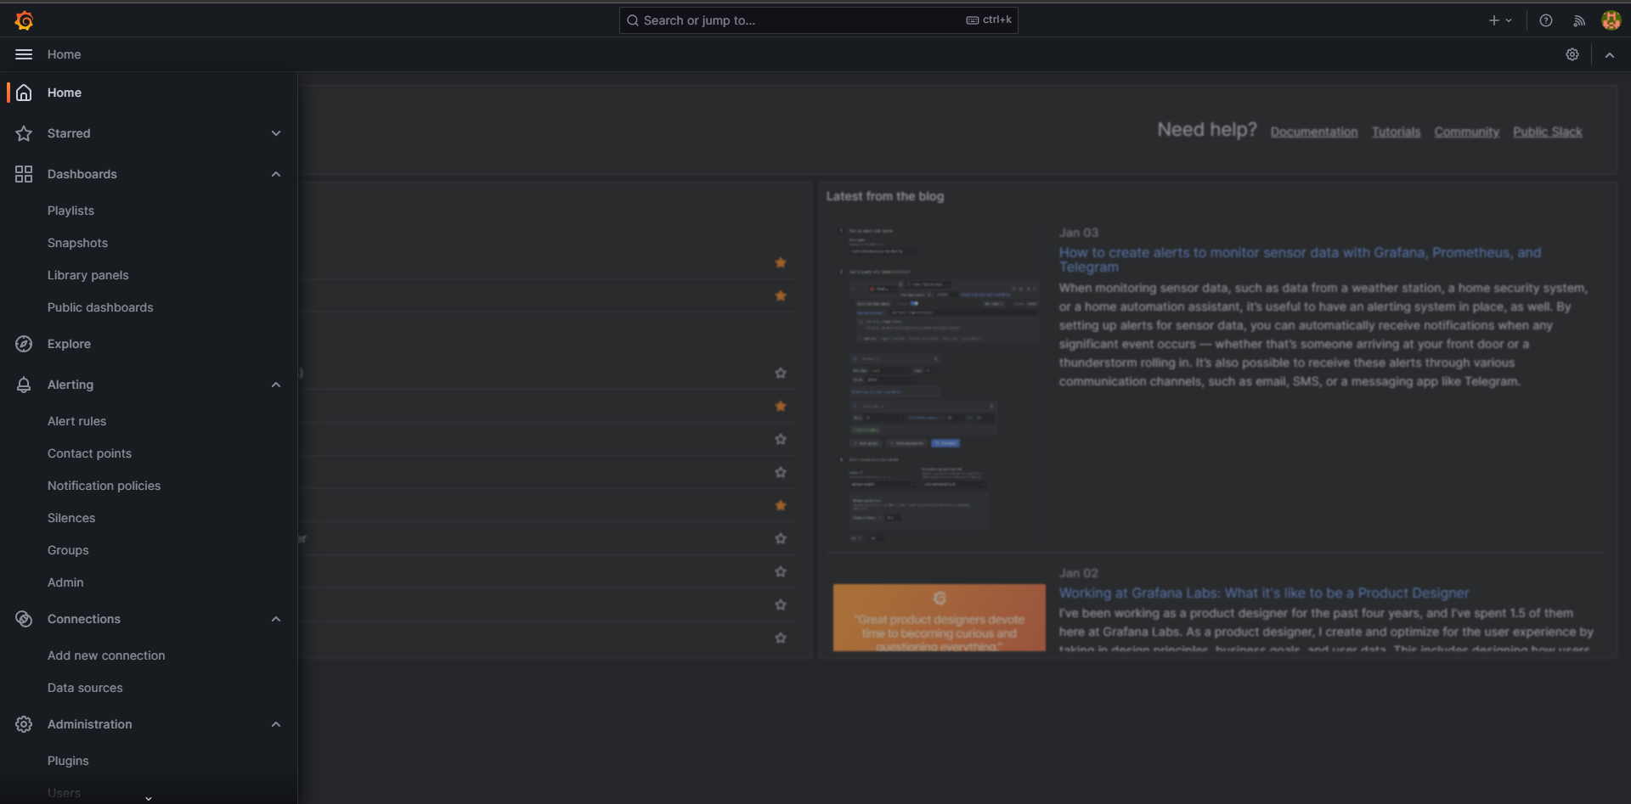Collapse the top bar with the up chevron
Image resolution: width=1631 pixels, height=804 pixels.
1610,54
